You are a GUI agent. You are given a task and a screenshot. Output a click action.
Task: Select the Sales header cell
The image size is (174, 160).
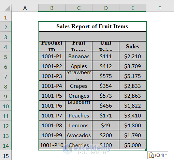pos(132,46)
